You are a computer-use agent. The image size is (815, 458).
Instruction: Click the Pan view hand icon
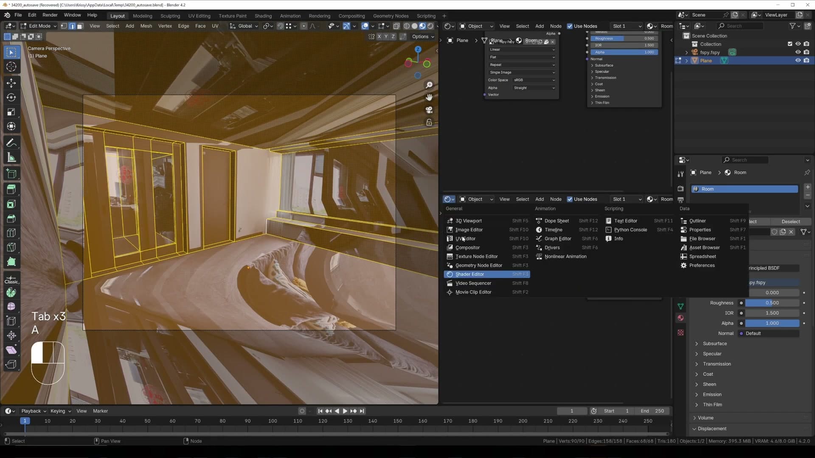pyautogui.click(x=429, y=98)
